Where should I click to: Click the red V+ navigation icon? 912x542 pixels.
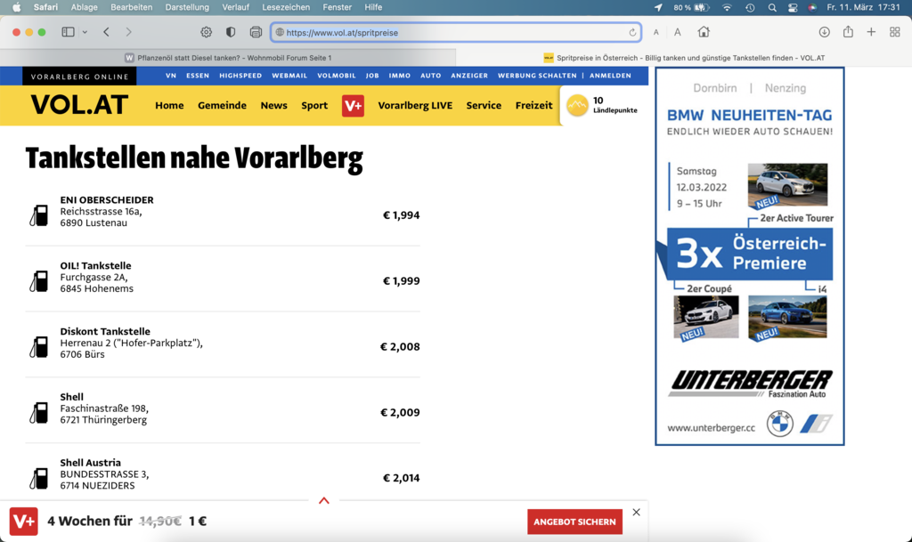tap(353, 106)
